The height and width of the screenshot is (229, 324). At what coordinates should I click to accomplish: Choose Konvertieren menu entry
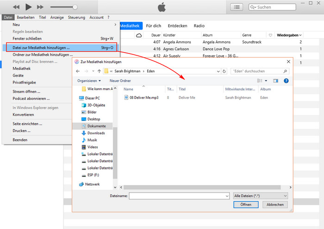(x=23, y=114)
